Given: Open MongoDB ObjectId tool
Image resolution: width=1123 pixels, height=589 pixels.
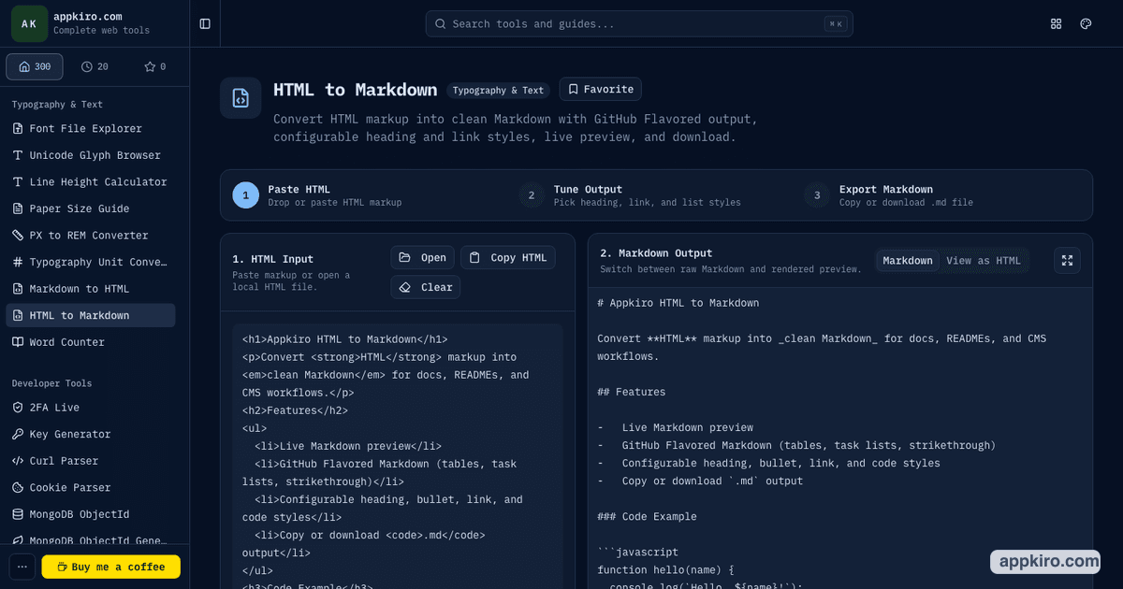Looking at the screenshot, I should coord(90,514).
